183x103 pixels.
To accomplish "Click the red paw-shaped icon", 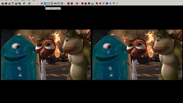I will (100, 3).
